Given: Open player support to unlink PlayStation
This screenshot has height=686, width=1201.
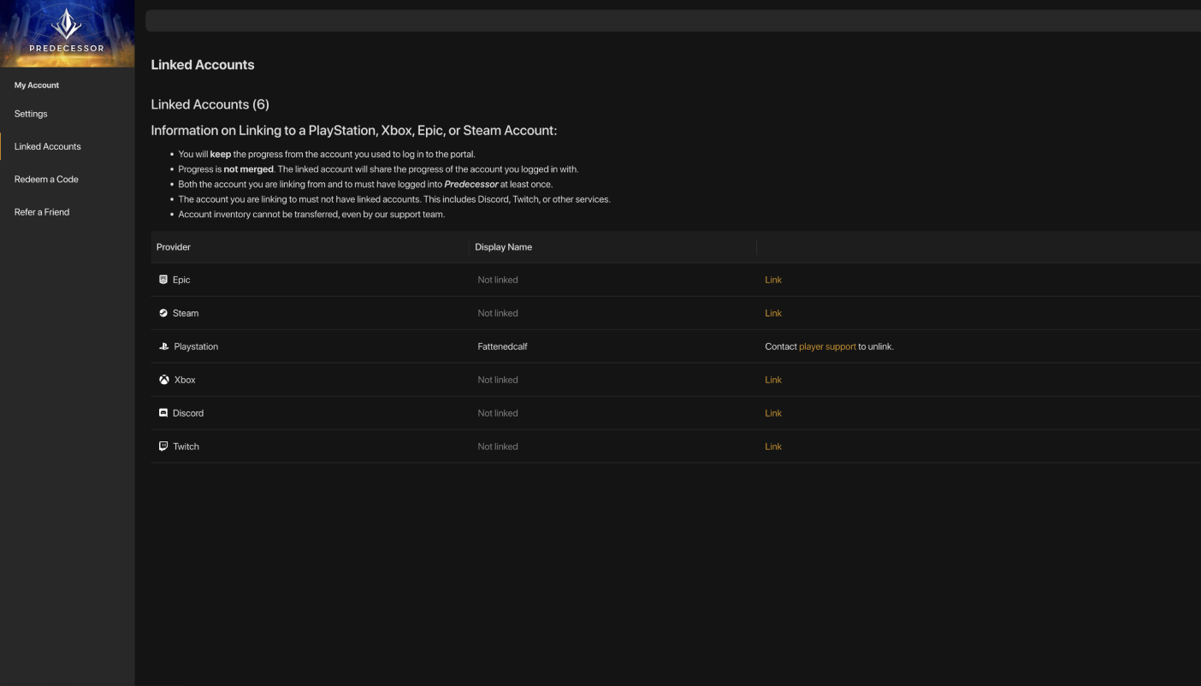Looking at the screenshot, I should coord(826,346).
